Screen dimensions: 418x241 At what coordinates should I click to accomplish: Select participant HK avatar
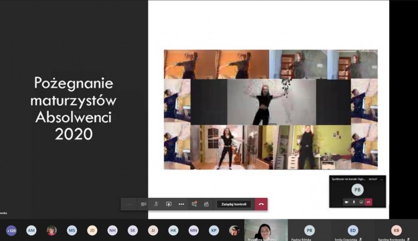pyautogui.click(x=173, y=230)
